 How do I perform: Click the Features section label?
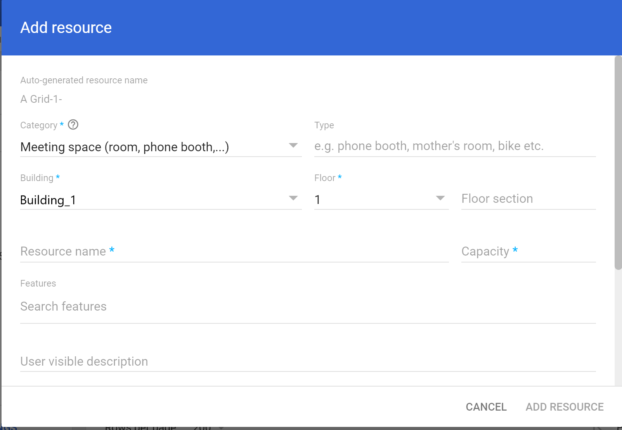38,283
